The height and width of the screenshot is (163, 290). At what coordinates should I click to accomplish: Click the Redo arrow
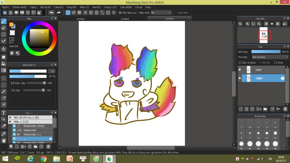[59, 12]
